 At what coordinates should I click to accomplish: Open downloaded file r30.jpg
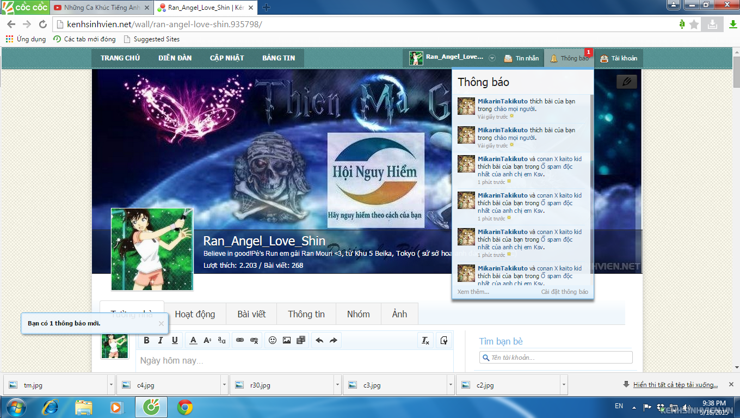point(282,385)
